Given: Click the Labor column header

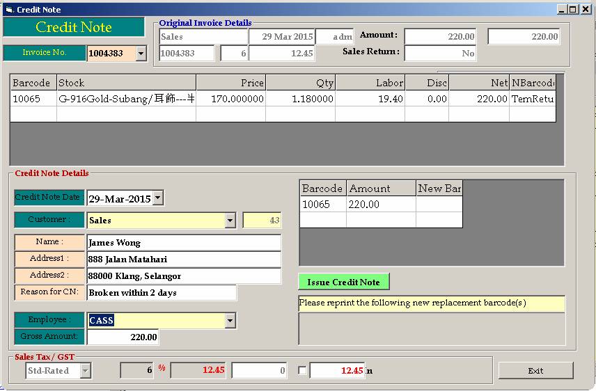Looking at the screenshot, I should (x=370, y=83).
